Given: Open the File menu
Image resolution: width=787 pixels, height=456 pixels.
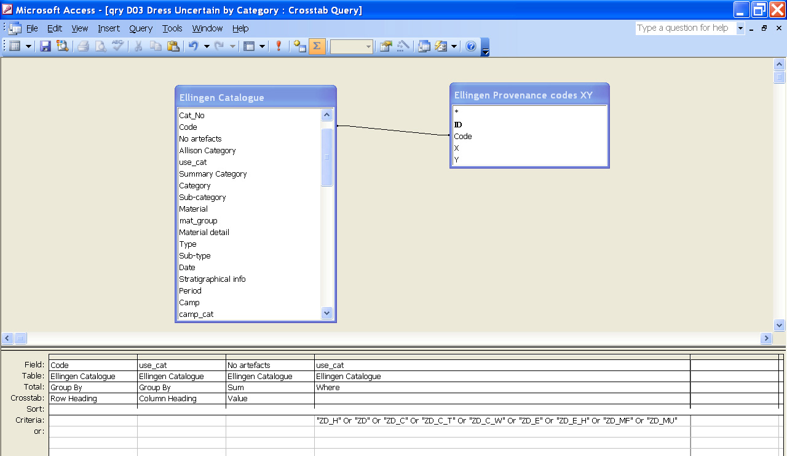Looking at the screenshot, I should point(32,28).
